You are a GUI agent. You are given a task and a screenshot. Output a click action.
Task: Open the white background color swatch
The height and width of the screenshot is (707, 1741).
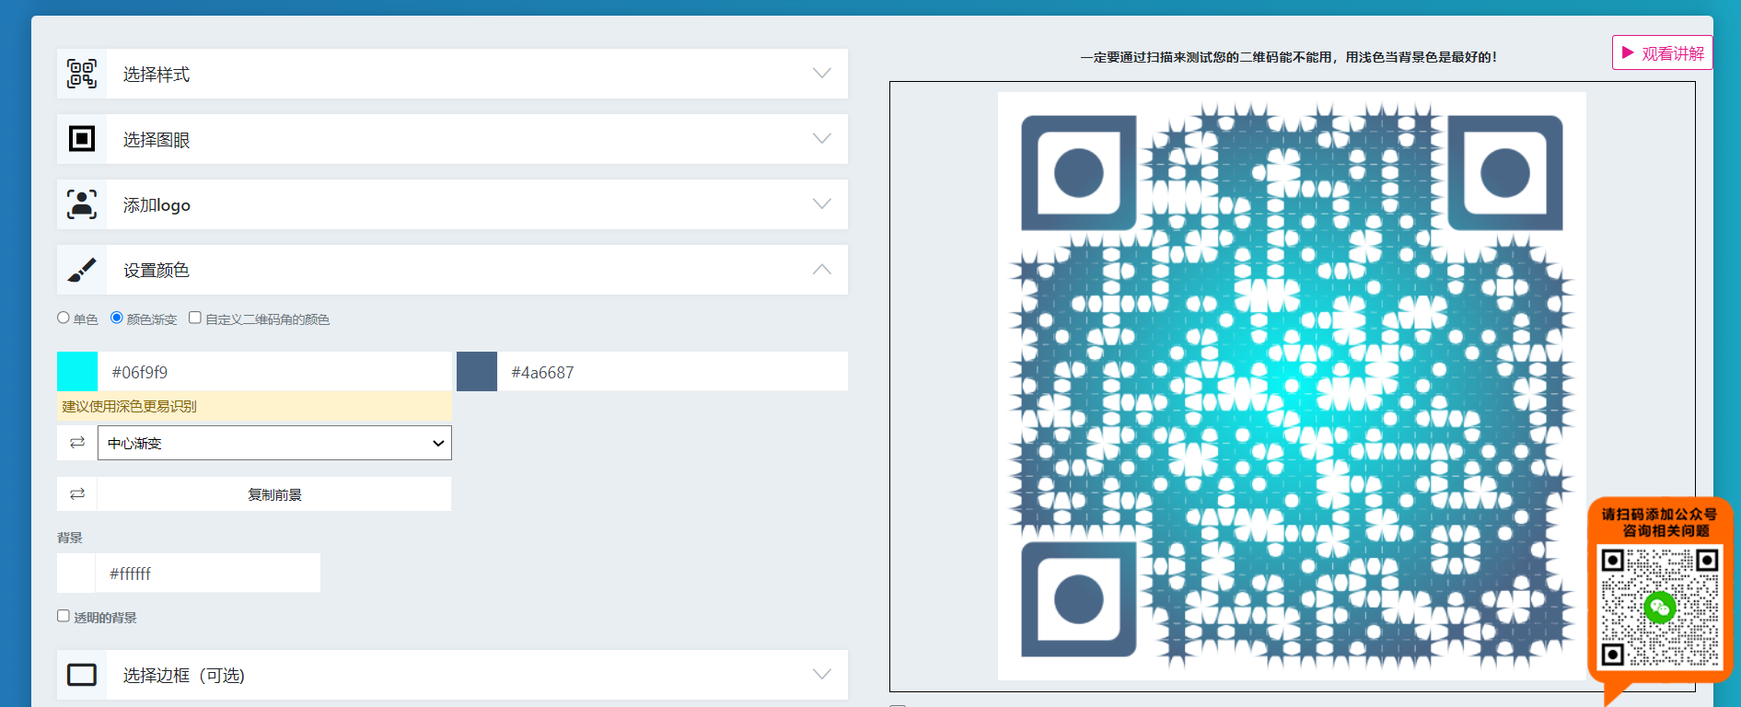76,573
